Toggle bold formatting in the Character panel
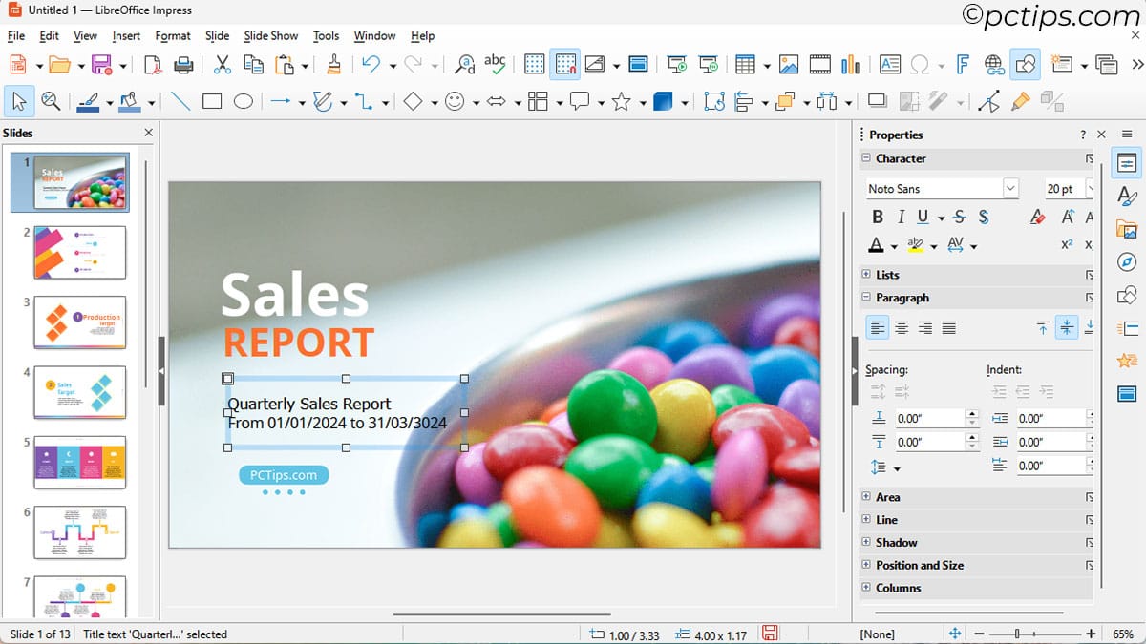1146x644 pixels. [877, 217]
